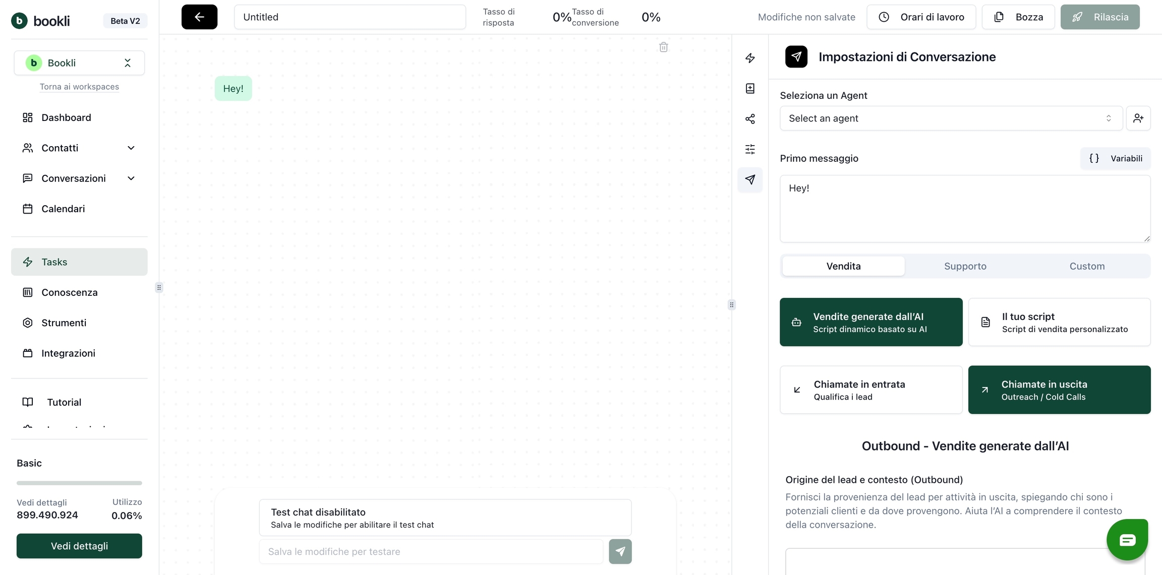Screen dimensions: 1162x575
Task: Switch to the Custom tab
Action: pyautogui.click(x=1087, y=266)
